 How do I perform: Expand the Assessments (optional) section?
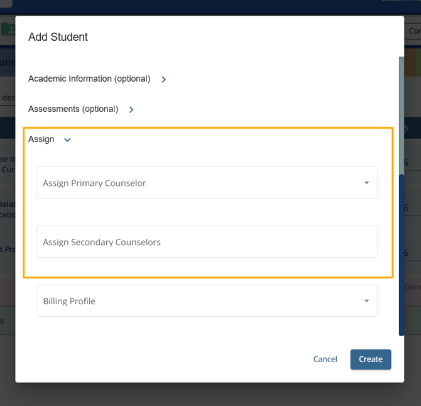click(x=73, y=109)
